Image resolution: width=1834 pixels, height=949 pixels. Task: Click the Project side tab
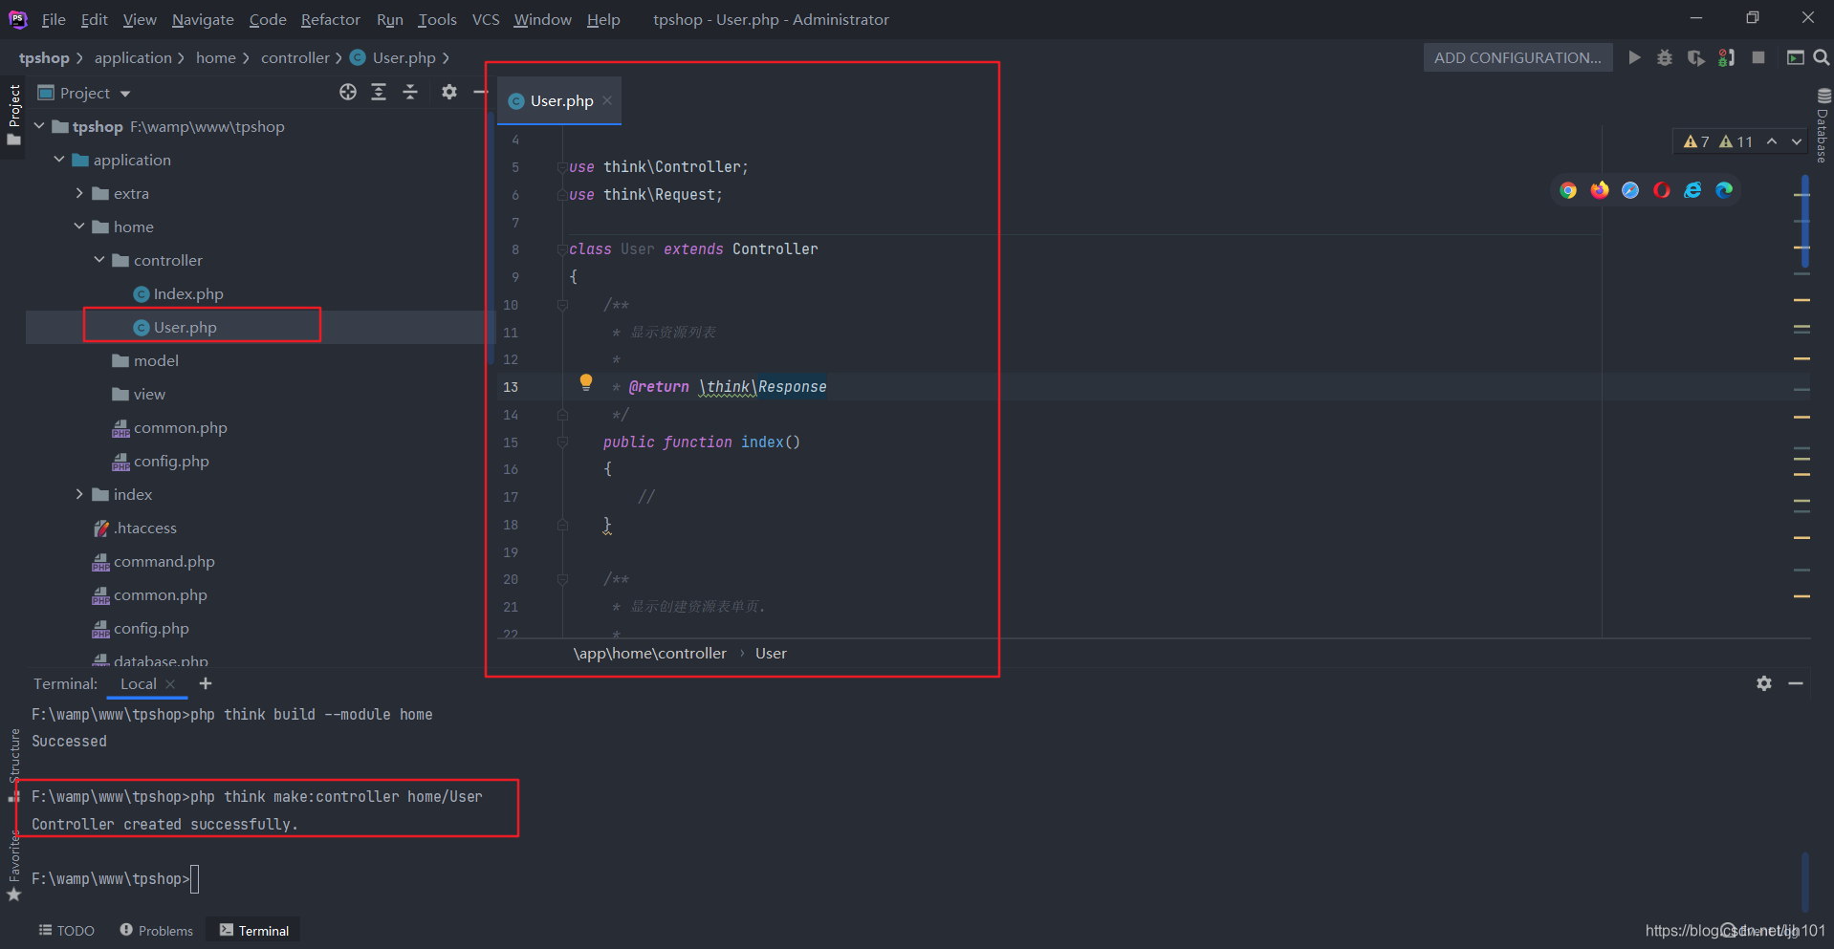point(13,115)
